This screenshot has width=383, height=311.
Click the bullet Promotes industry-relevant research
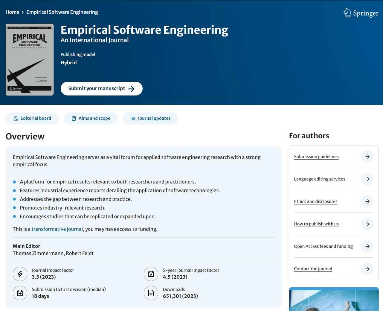coord(62,208)
